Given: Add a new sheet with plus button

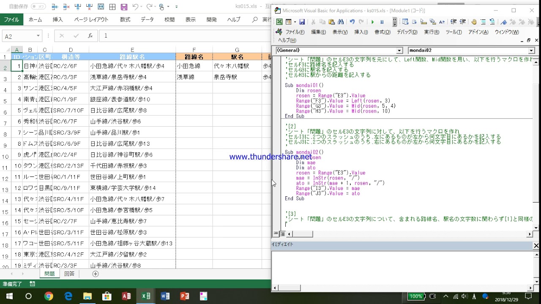Looking at the screenshot, I should point(96,274).
